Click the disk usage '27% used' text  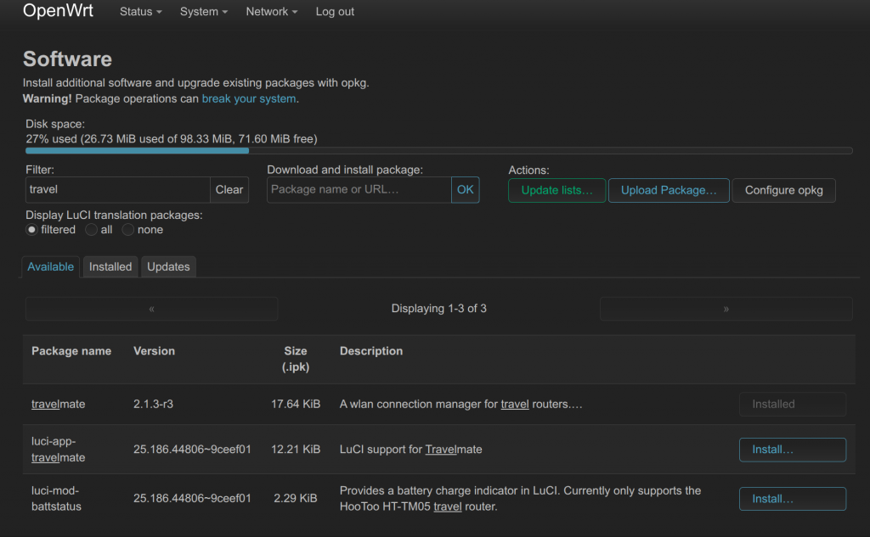click(172, 138)
